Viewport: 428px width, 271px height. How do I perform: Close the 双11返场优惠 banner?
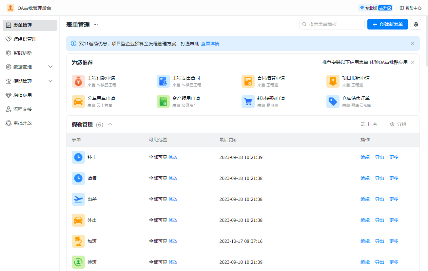click(413, 43)
